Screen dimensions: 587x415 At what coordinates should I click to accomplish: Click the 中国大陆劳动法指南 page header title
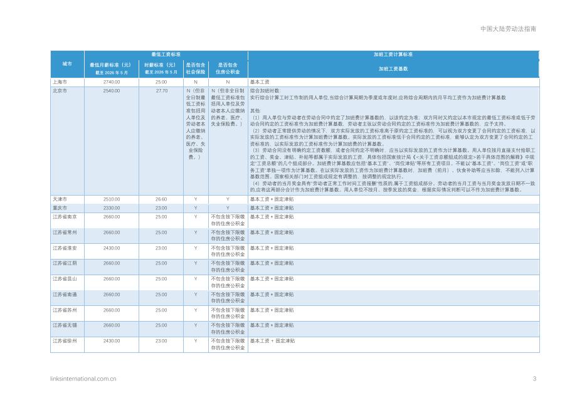click(508, 29)
